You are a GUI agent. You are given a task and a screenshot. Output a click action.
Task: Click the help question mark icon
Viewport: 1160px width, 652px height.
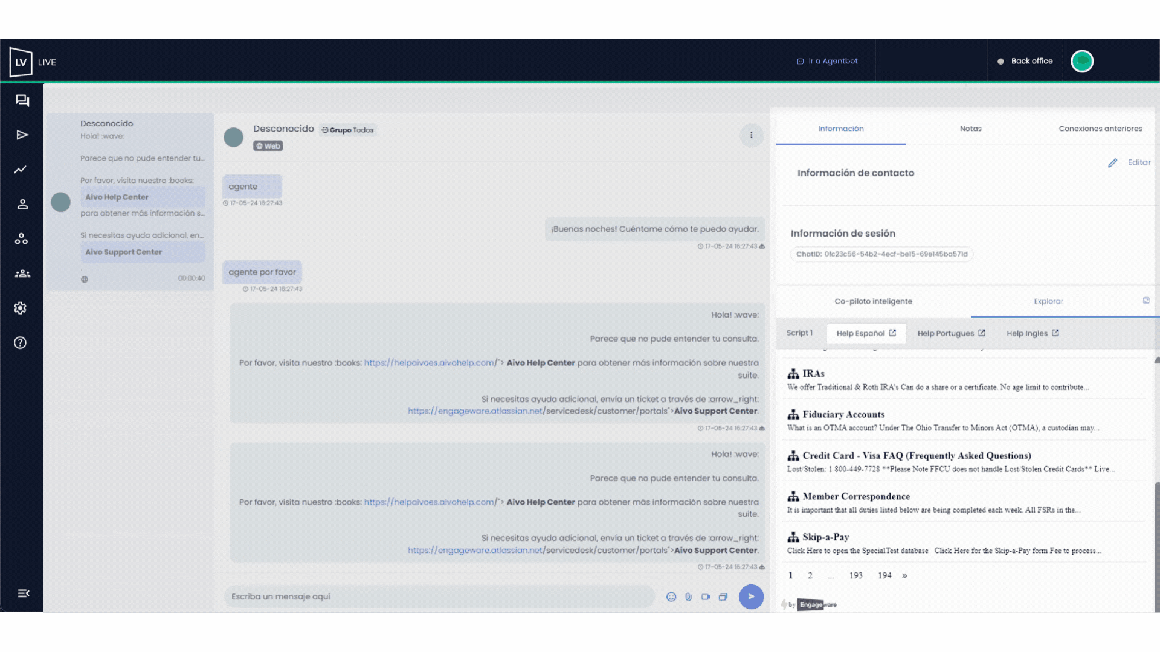click(x=21, y=343)
